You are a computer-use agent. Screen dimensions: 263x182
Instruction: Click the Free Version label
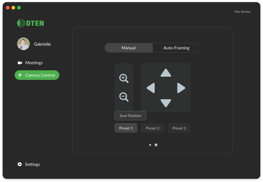242,12
